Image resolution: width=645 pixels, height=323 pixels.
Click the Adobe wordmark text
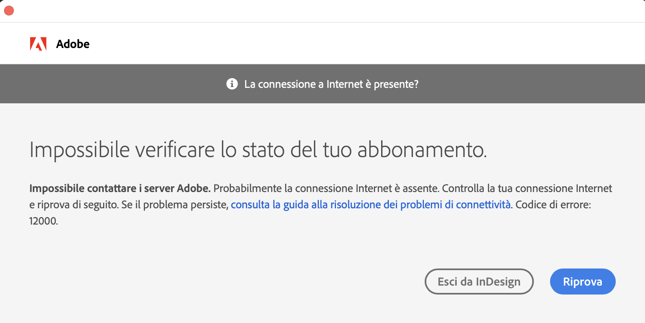coord(73,44)
